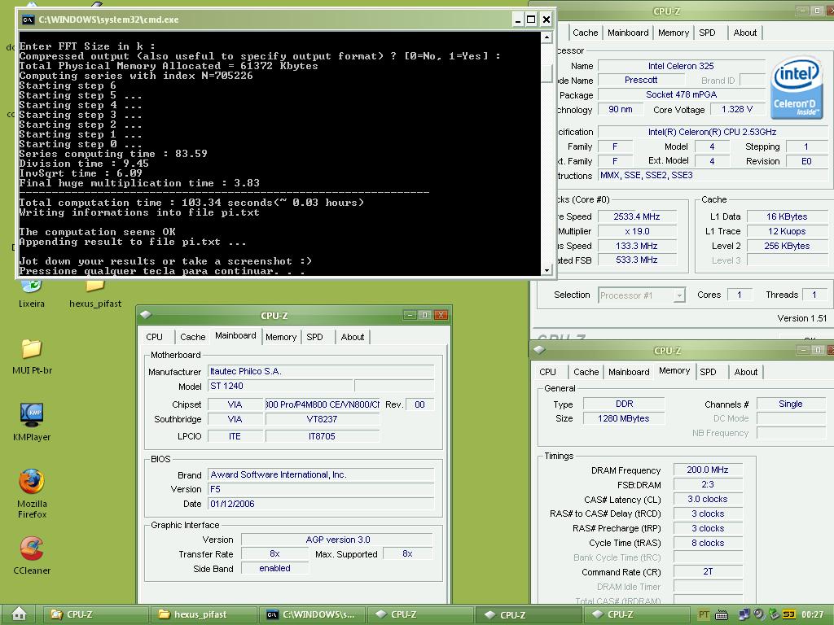Click the keyboard icon in system tray
Image resolution: width=834 pixels, height=625 pixels.
coord(722,615)
